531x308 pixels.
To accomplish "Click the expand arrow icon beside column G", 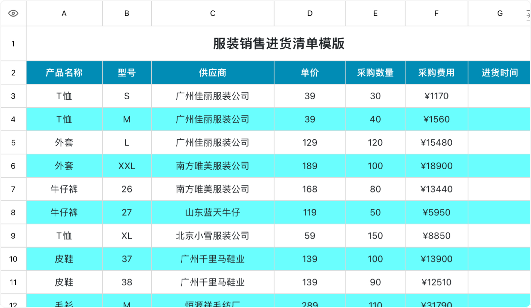I will (528, 15).
